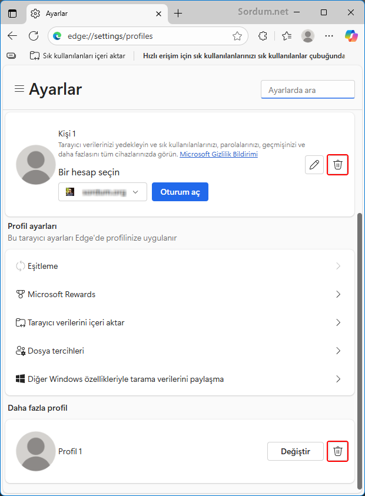The height and width of the screenshot is (496, 365).
Task: Click the page refresh icon
Action: pyautogui.click(x=34, y=36)
